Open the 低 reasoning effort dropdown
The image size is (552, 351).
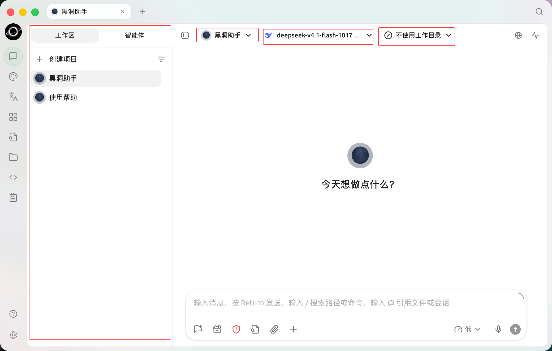[x=467, y=329]
